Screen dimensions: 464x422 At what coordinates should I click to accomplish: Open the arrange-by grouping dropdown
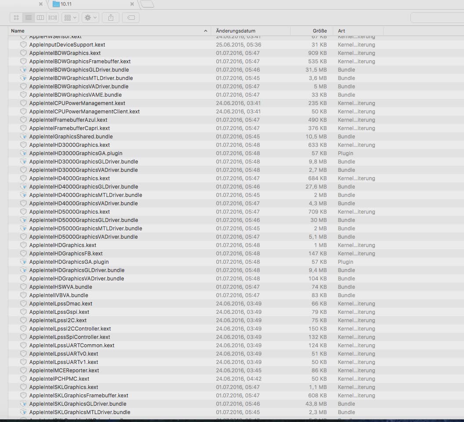click(x=70, y=18)
